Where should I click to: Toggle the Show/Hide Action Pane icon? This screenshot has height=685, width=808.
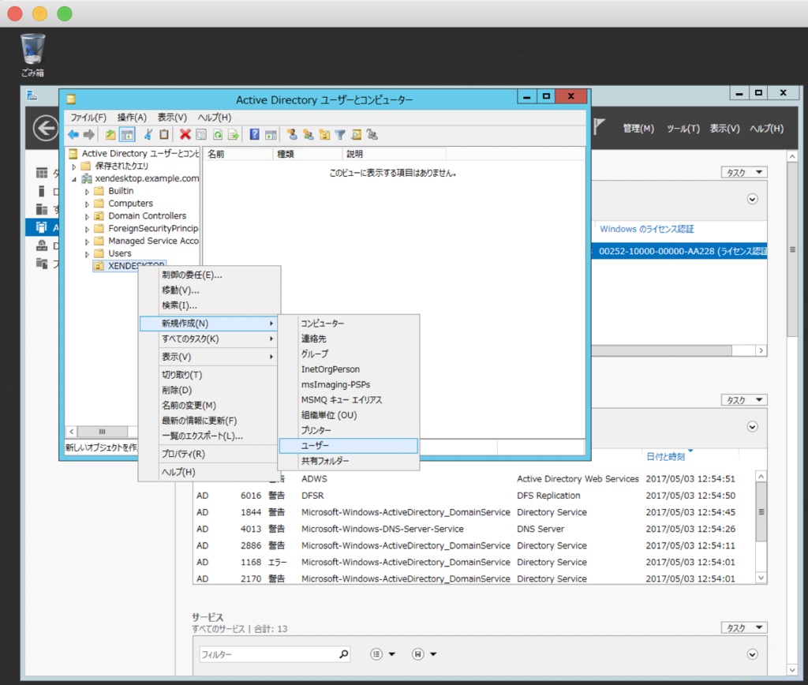click(271, 135)
